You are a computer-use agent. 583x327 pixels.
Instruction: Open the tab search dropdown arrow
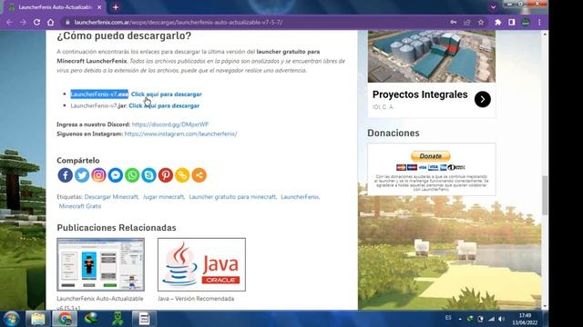click(x=493, y=7)
